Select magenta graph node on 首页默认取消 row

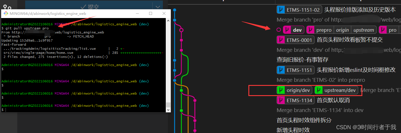tap(195, 100)
